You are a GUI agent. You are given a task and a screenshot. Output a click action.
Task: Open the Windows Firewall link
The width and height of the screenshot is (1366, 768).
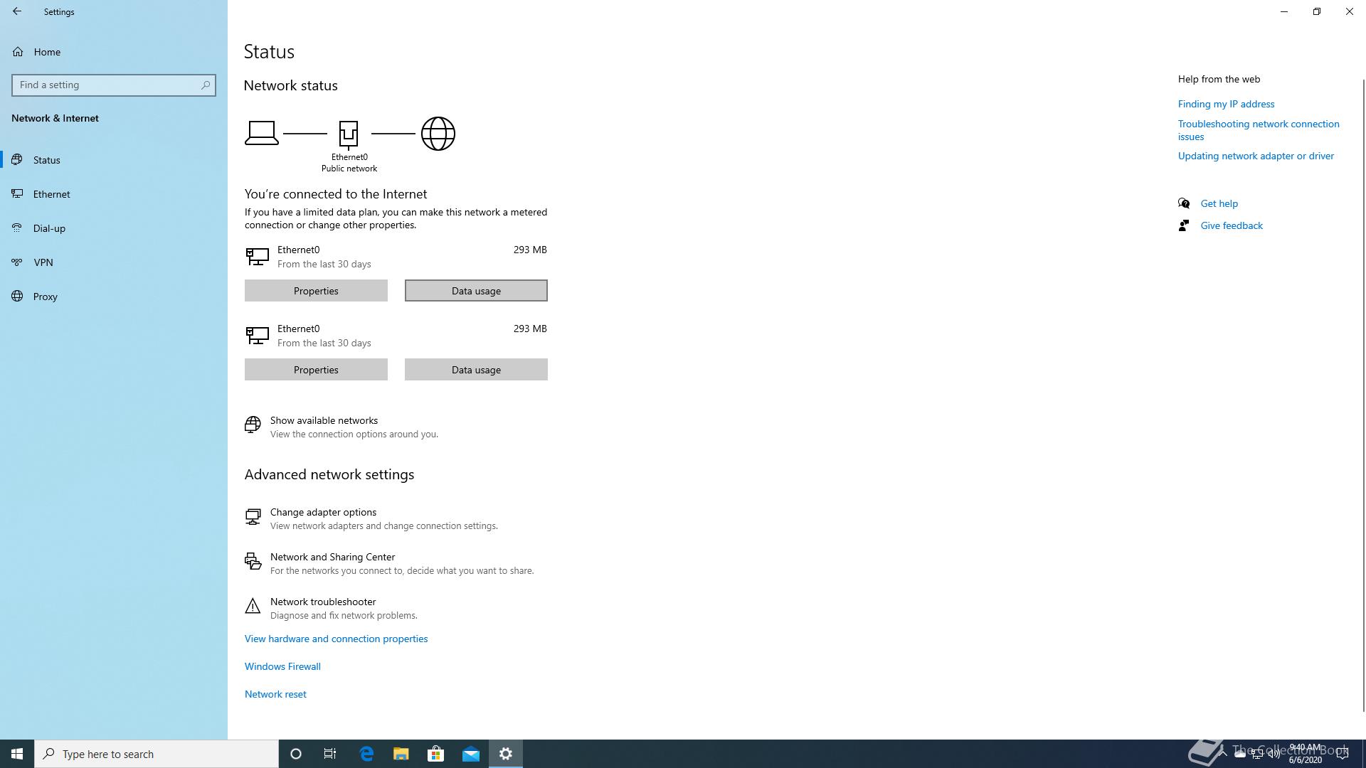tap(282, 666)
